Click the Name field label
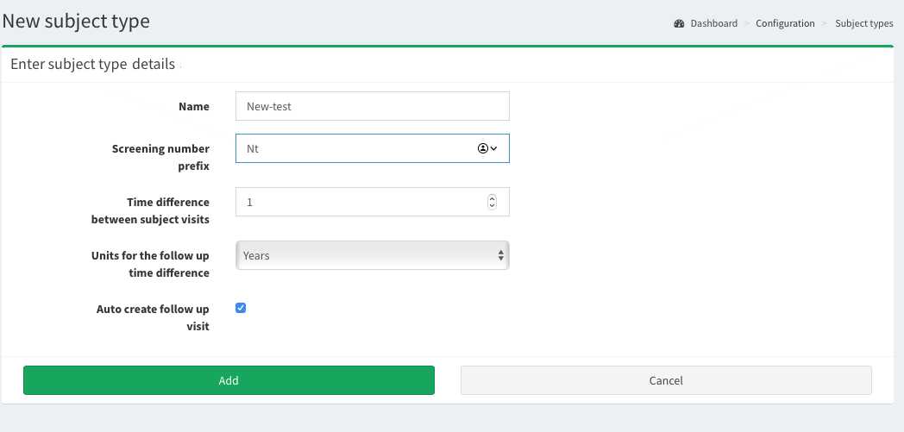 pos(194,107)
